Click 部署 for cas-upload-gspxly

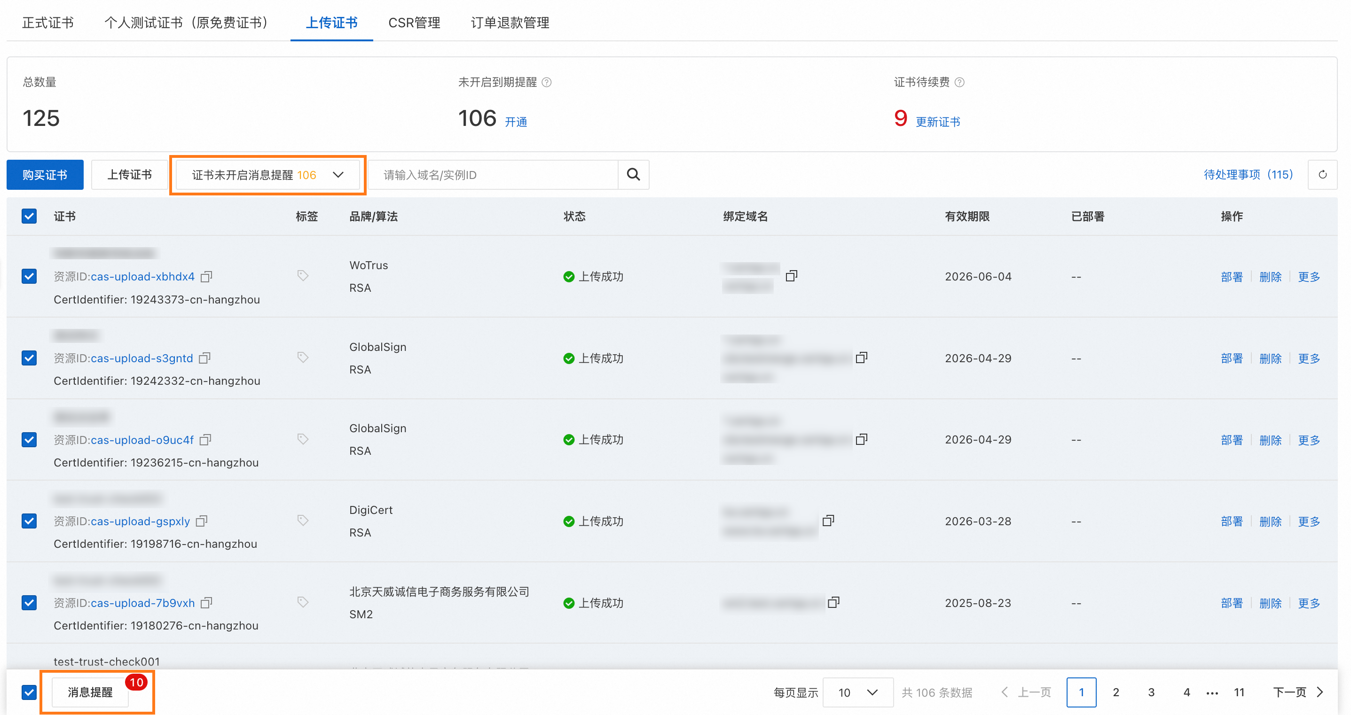1232,521
